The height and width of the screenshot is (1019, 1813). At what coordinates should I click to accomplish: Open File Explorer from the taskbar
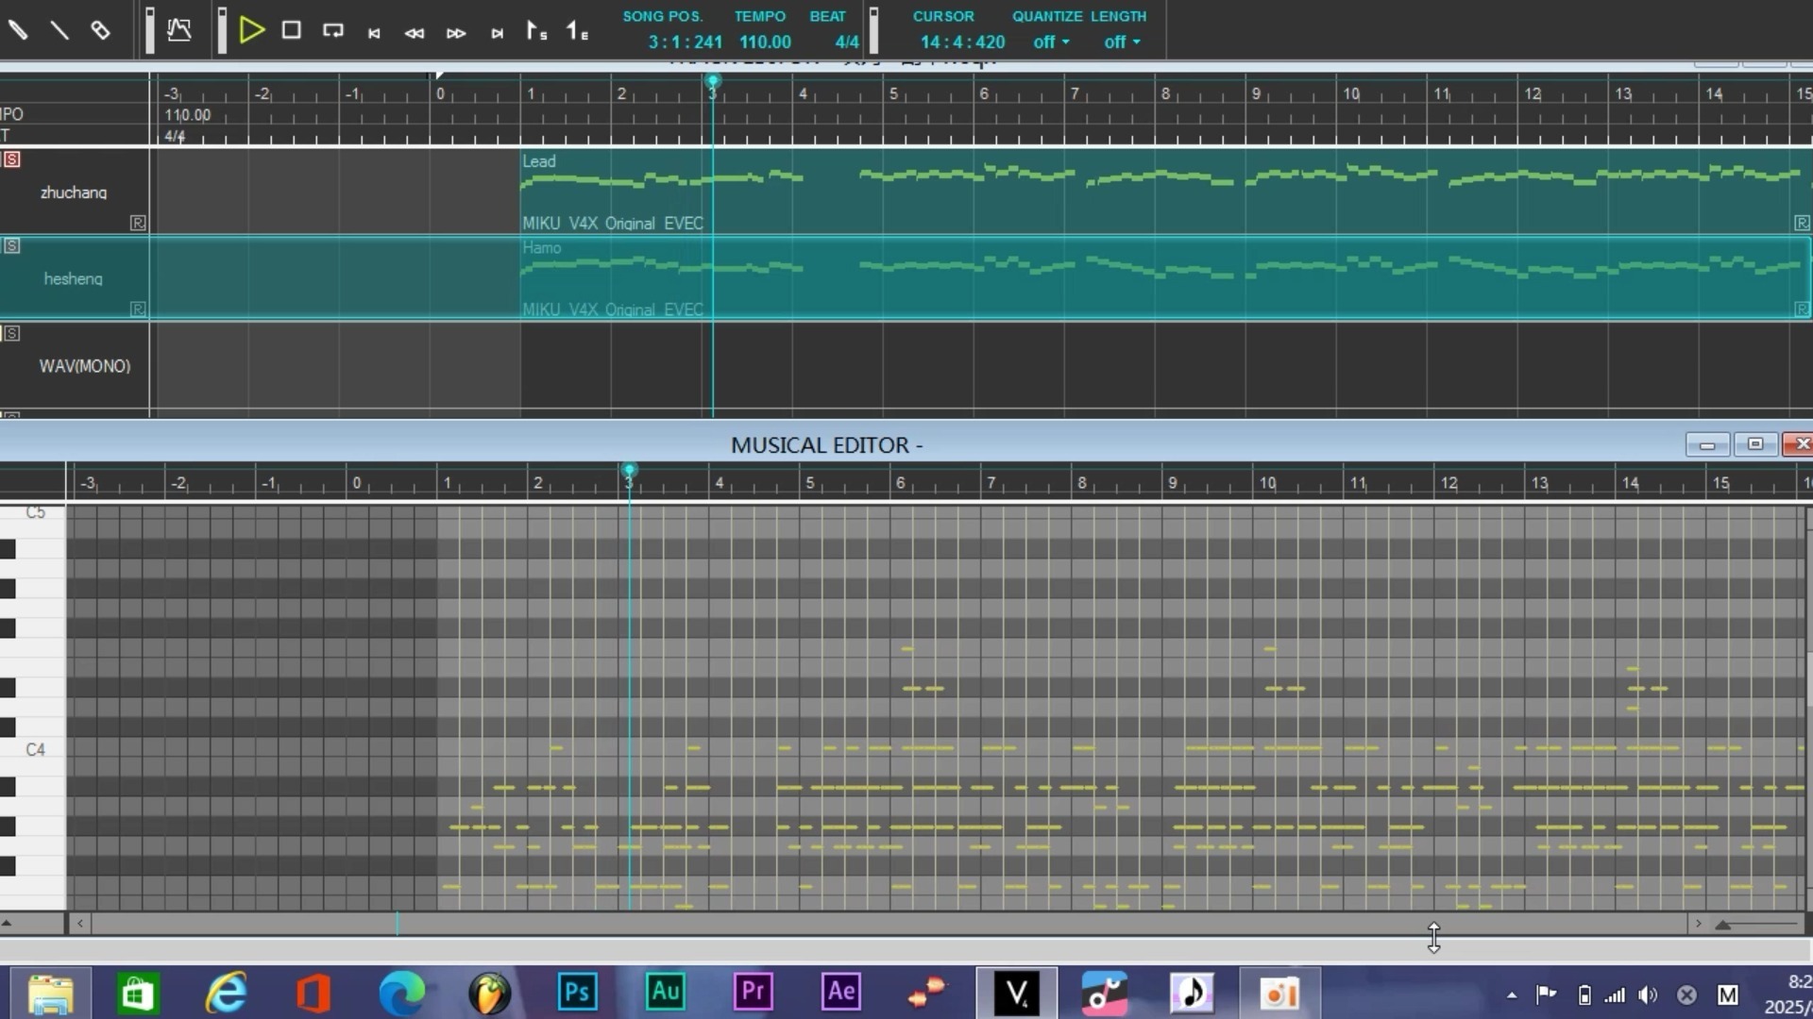pos(50,994)
